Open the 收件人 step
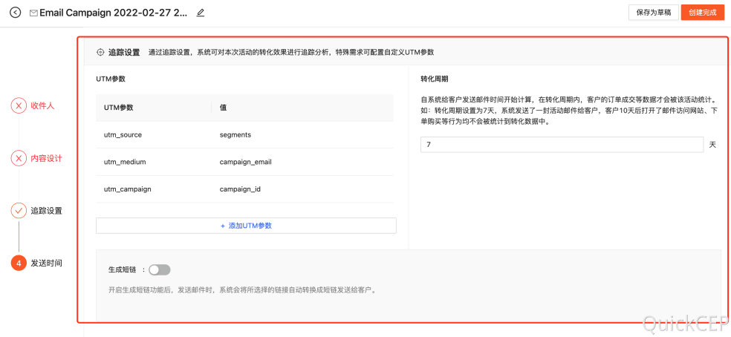The height and width of the screenshot is (337, 731). 43,106
